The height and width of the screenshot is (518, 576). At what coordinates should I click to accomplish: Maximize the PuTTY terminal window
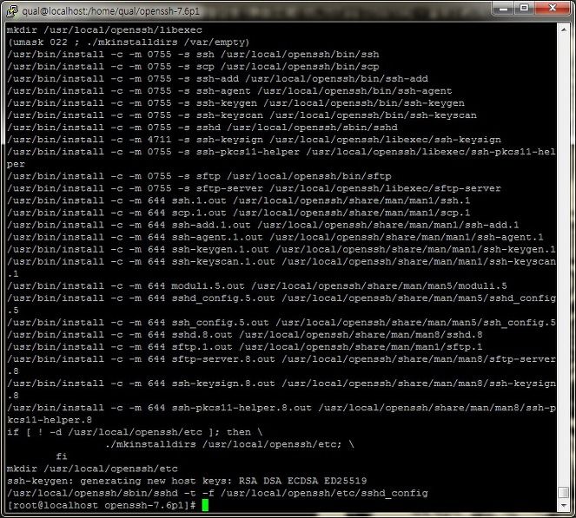pos(524,8)
